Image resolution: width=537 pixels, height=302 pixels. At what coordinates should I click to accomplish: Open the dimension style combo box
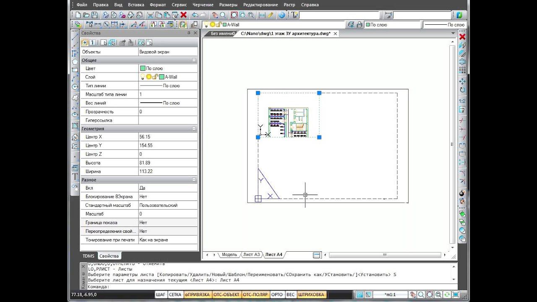[422, 15]
